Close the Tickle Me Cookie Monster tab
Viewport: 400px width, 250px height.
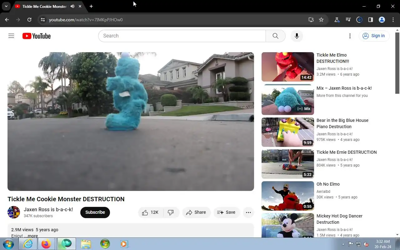[x=80, y=6]
